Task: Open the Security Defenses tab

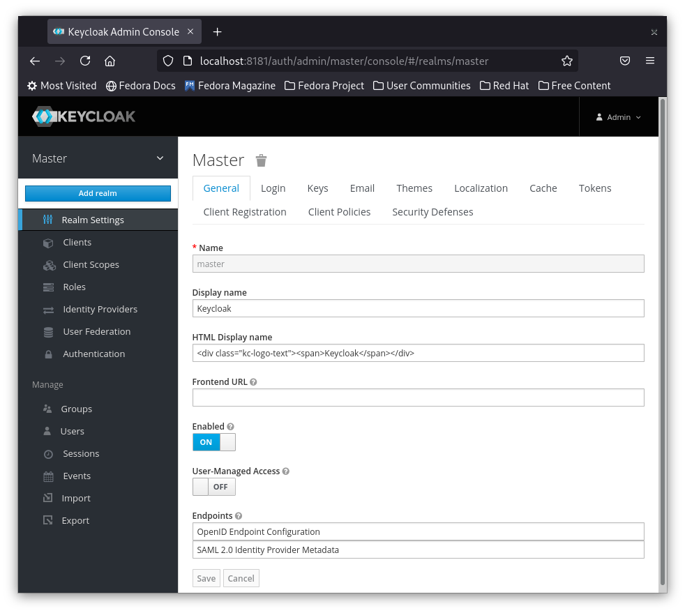Action: point(432,212)
